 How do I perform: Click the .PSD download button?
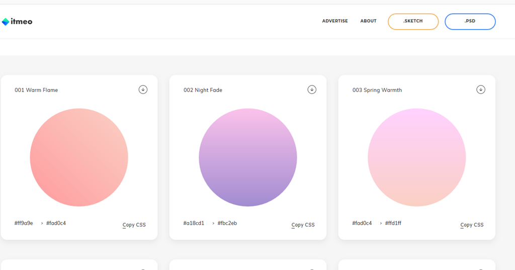point(470,21)
